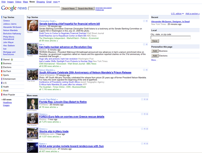Focus the city, state, or zip code field
The image size is (202, 153).
pos(170,38)
